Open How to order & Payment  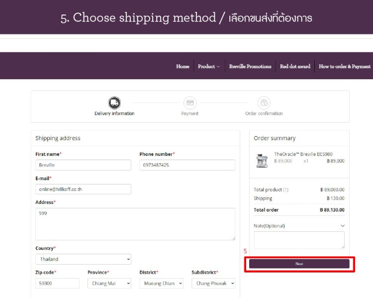pos(345,66)
